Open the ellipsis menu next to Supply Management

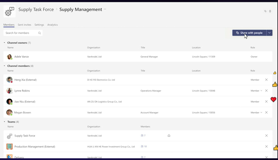point(105,9)
